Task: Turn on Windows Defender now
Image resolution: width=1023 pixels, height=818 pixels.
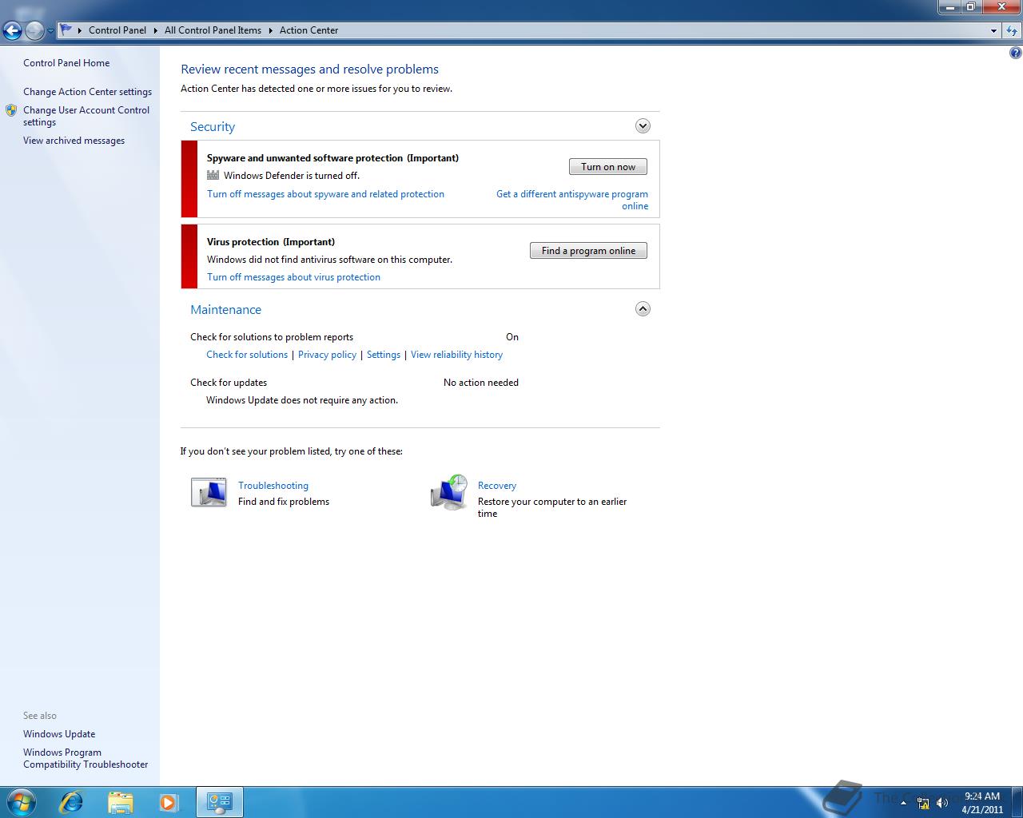Action: (608, 167)
